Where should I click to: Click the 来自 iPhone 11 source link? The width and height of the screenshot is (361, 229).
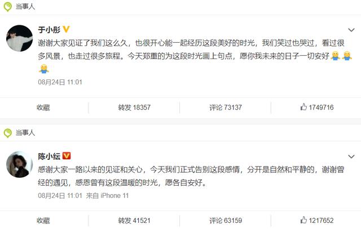(x=107, y=196)
